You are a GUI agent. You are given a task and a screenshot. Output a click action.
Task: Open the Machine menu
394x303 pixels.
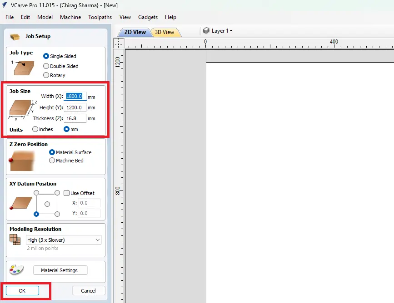coord(70,17)
